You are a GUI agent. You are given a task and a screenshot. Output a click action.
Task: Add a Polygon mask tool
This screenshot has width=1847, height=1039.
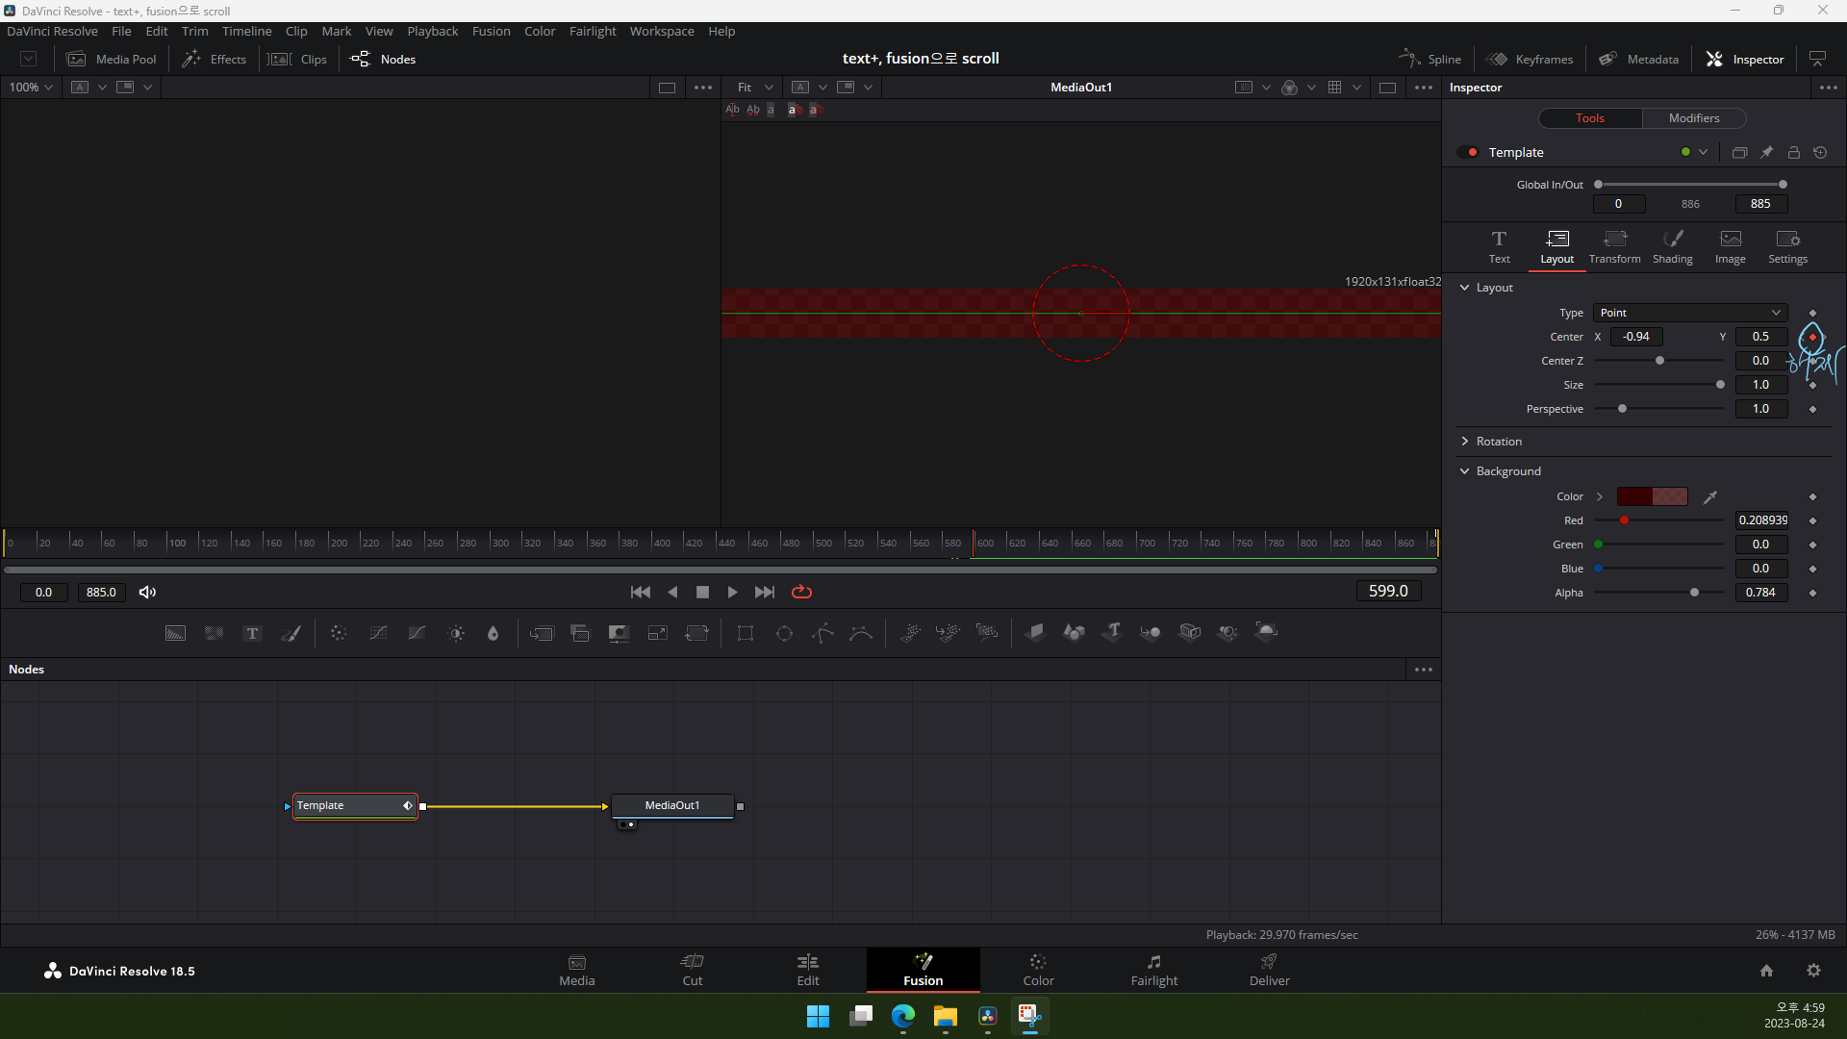pos(822,633)
